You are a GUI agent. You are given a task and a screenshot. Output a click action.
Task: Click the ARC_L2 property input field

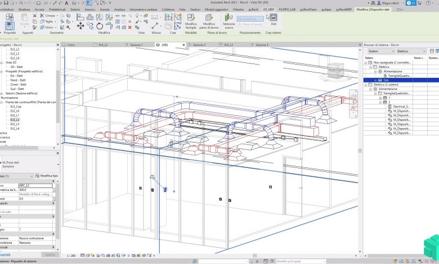(37, 185)
